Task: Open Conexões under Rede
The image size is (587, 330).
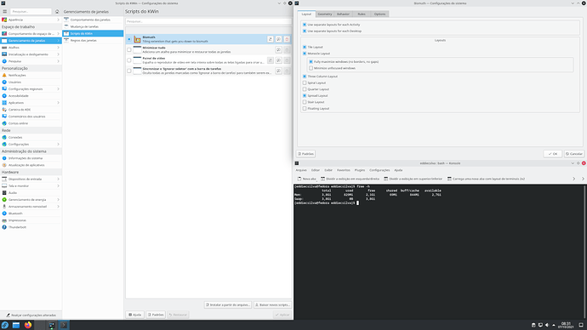Action: click(31, 137)
